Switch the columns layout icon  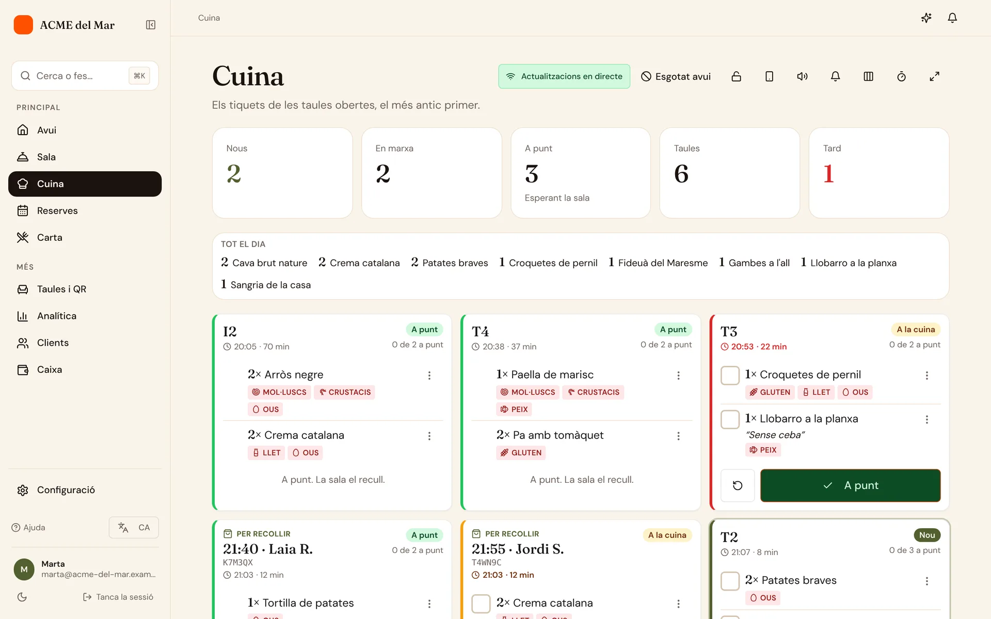tap(868, 76)
